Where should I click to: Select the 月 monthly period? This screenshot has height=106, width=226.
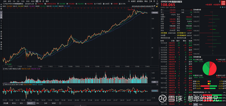pyautogui.click(x=43, y=1)
